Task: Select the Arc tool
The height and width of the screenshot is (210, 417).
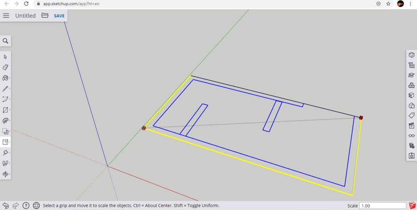Action: coord(5,99)
